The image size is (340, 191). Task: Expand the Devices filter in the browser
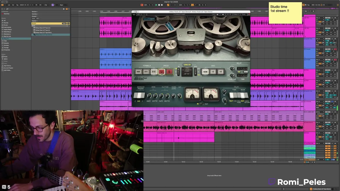(x=34, y=12)
